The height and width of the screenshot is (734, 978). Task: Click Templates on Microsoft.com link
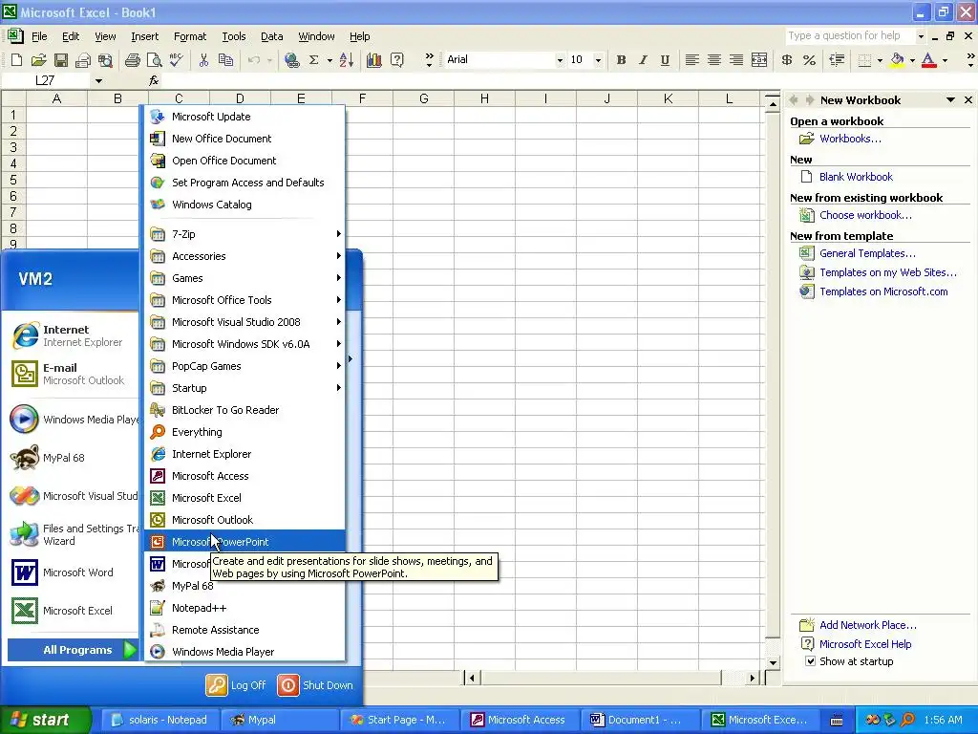[x=883, y=291]
